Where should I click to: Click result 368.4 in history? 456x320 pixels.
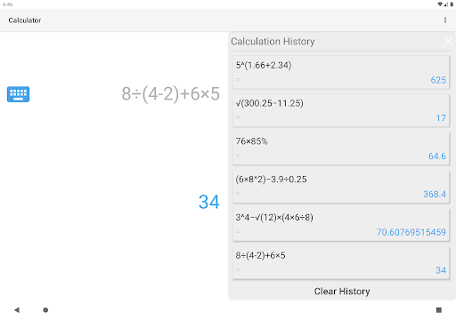(x=435, y=194)
